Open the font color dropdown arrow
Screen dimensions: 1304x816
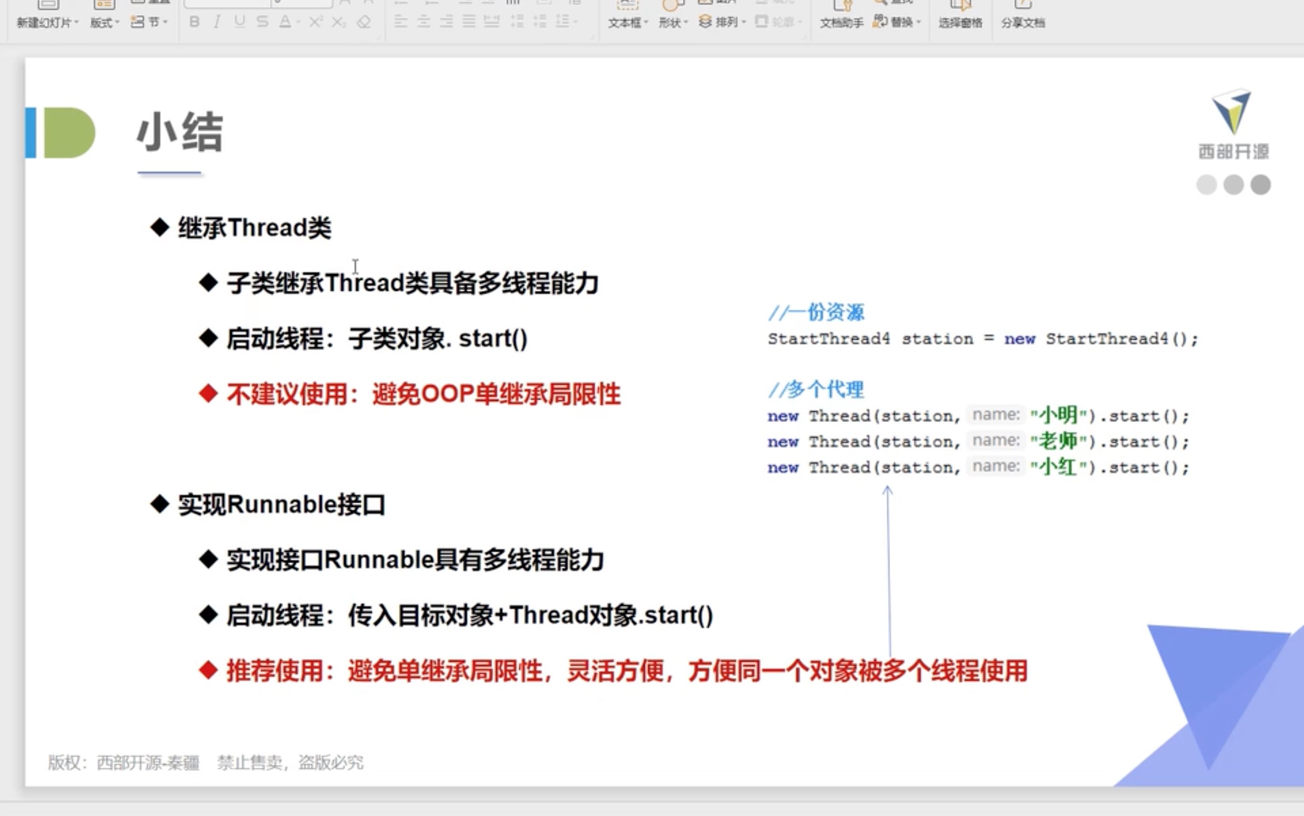(x=299, y=22)
